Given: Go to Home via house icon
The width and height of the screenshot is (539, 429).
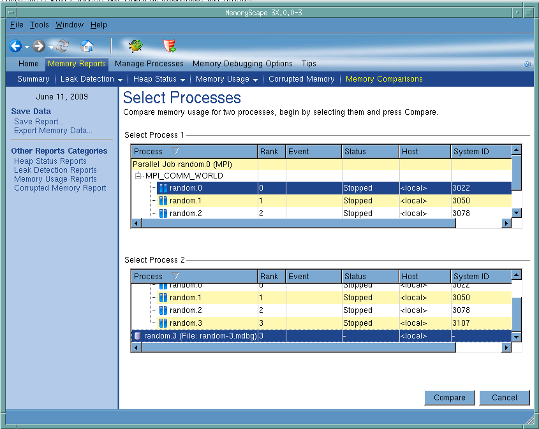Looking at the screenshot, I should [87, 46].
